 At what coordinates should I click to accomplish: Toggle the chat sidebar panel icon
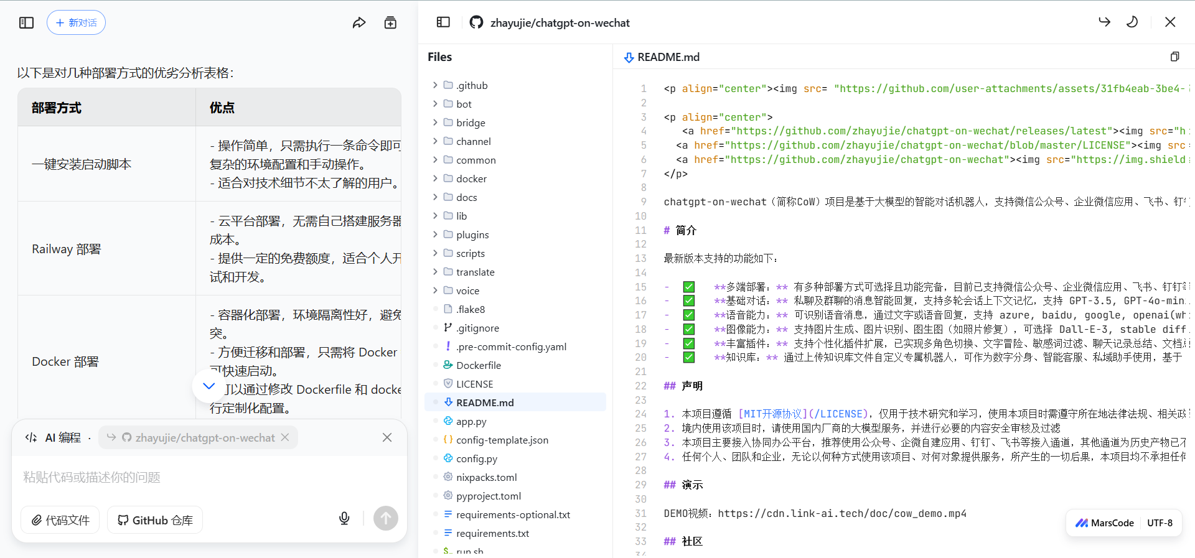[x=26, y=23]
